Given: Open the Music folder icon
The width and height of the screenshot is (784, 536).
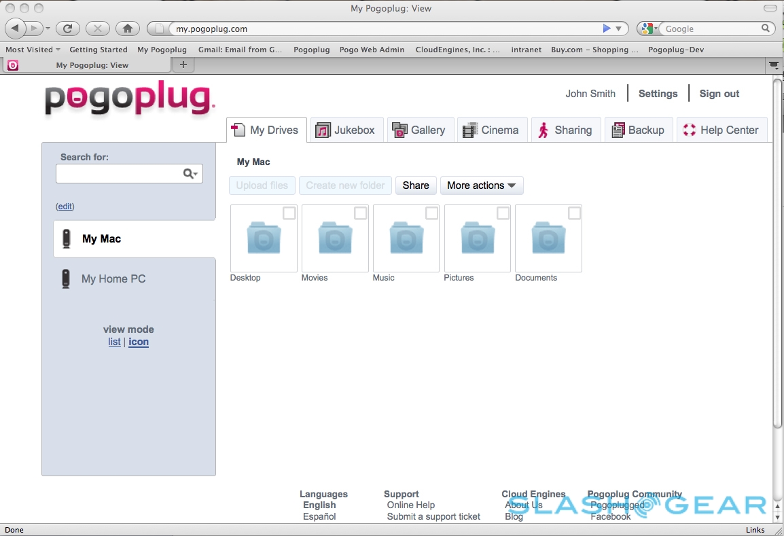Looking at the screenshot, I should (x=406, y=238).
